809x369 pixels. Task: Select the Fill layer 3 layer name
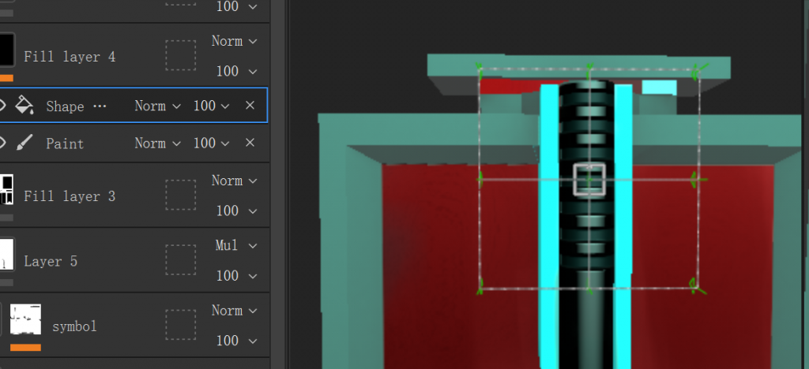pos(70,196)
